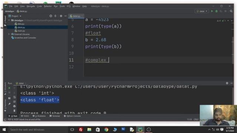Image resolution: width=237 pixels, height=133 pixels.
Task: Clear console with trash icon
Action: [x=14, y=111]
